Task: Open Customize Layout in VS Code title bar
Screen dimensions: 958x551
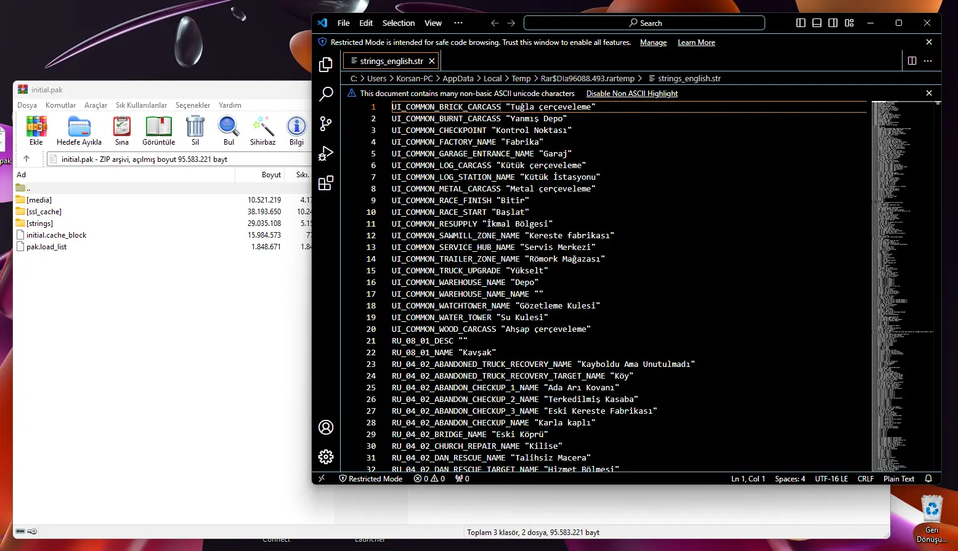Action: point(850,23)
